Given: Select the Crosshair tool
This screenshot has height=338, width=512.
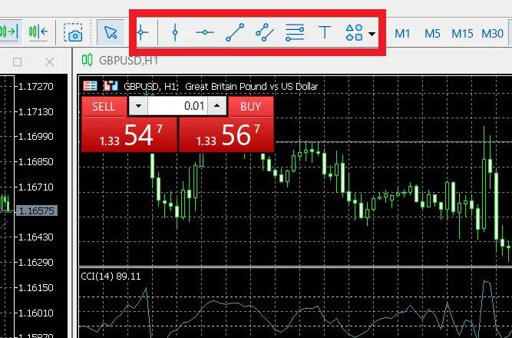Looking at the screenshot, I should point(142,32).
